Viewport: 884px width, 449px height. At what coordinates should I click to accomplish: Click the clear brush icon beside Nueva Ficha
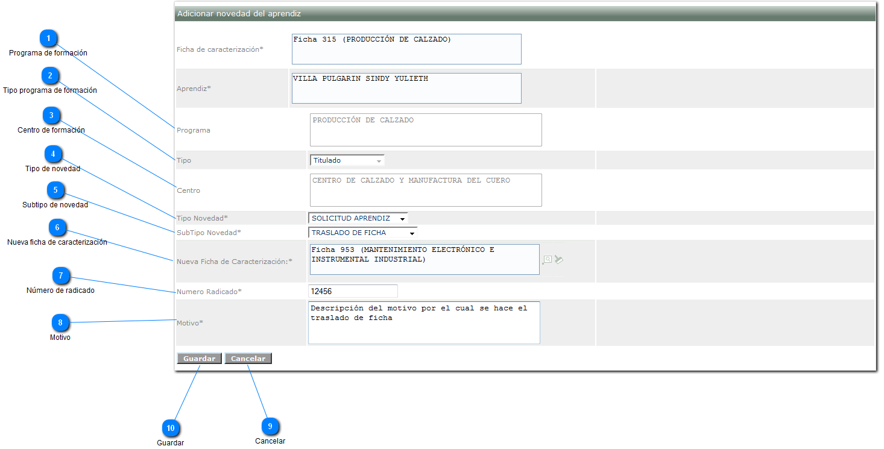(x=559, y=260)
